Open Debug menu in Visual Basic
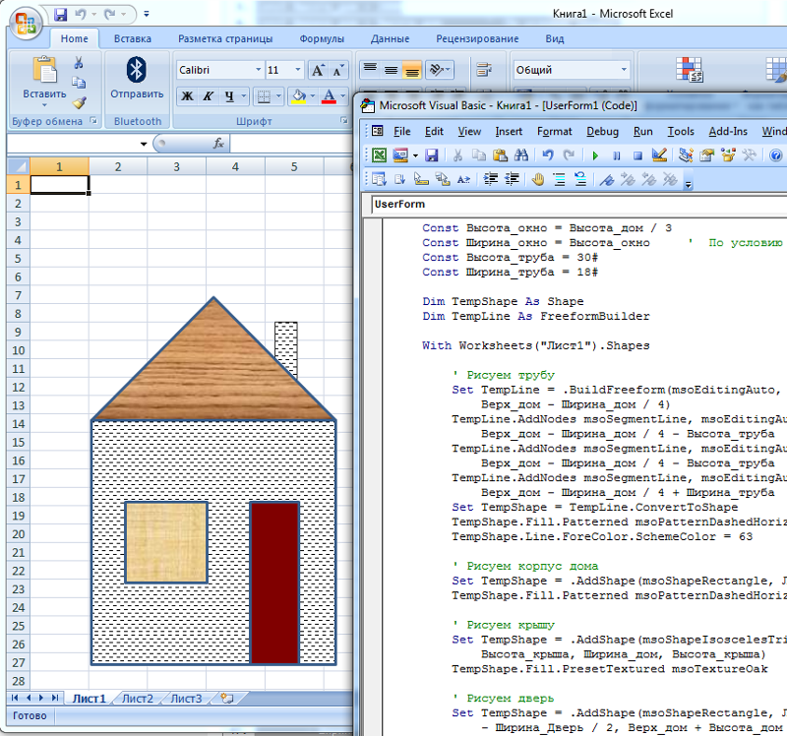 [602, 132]
